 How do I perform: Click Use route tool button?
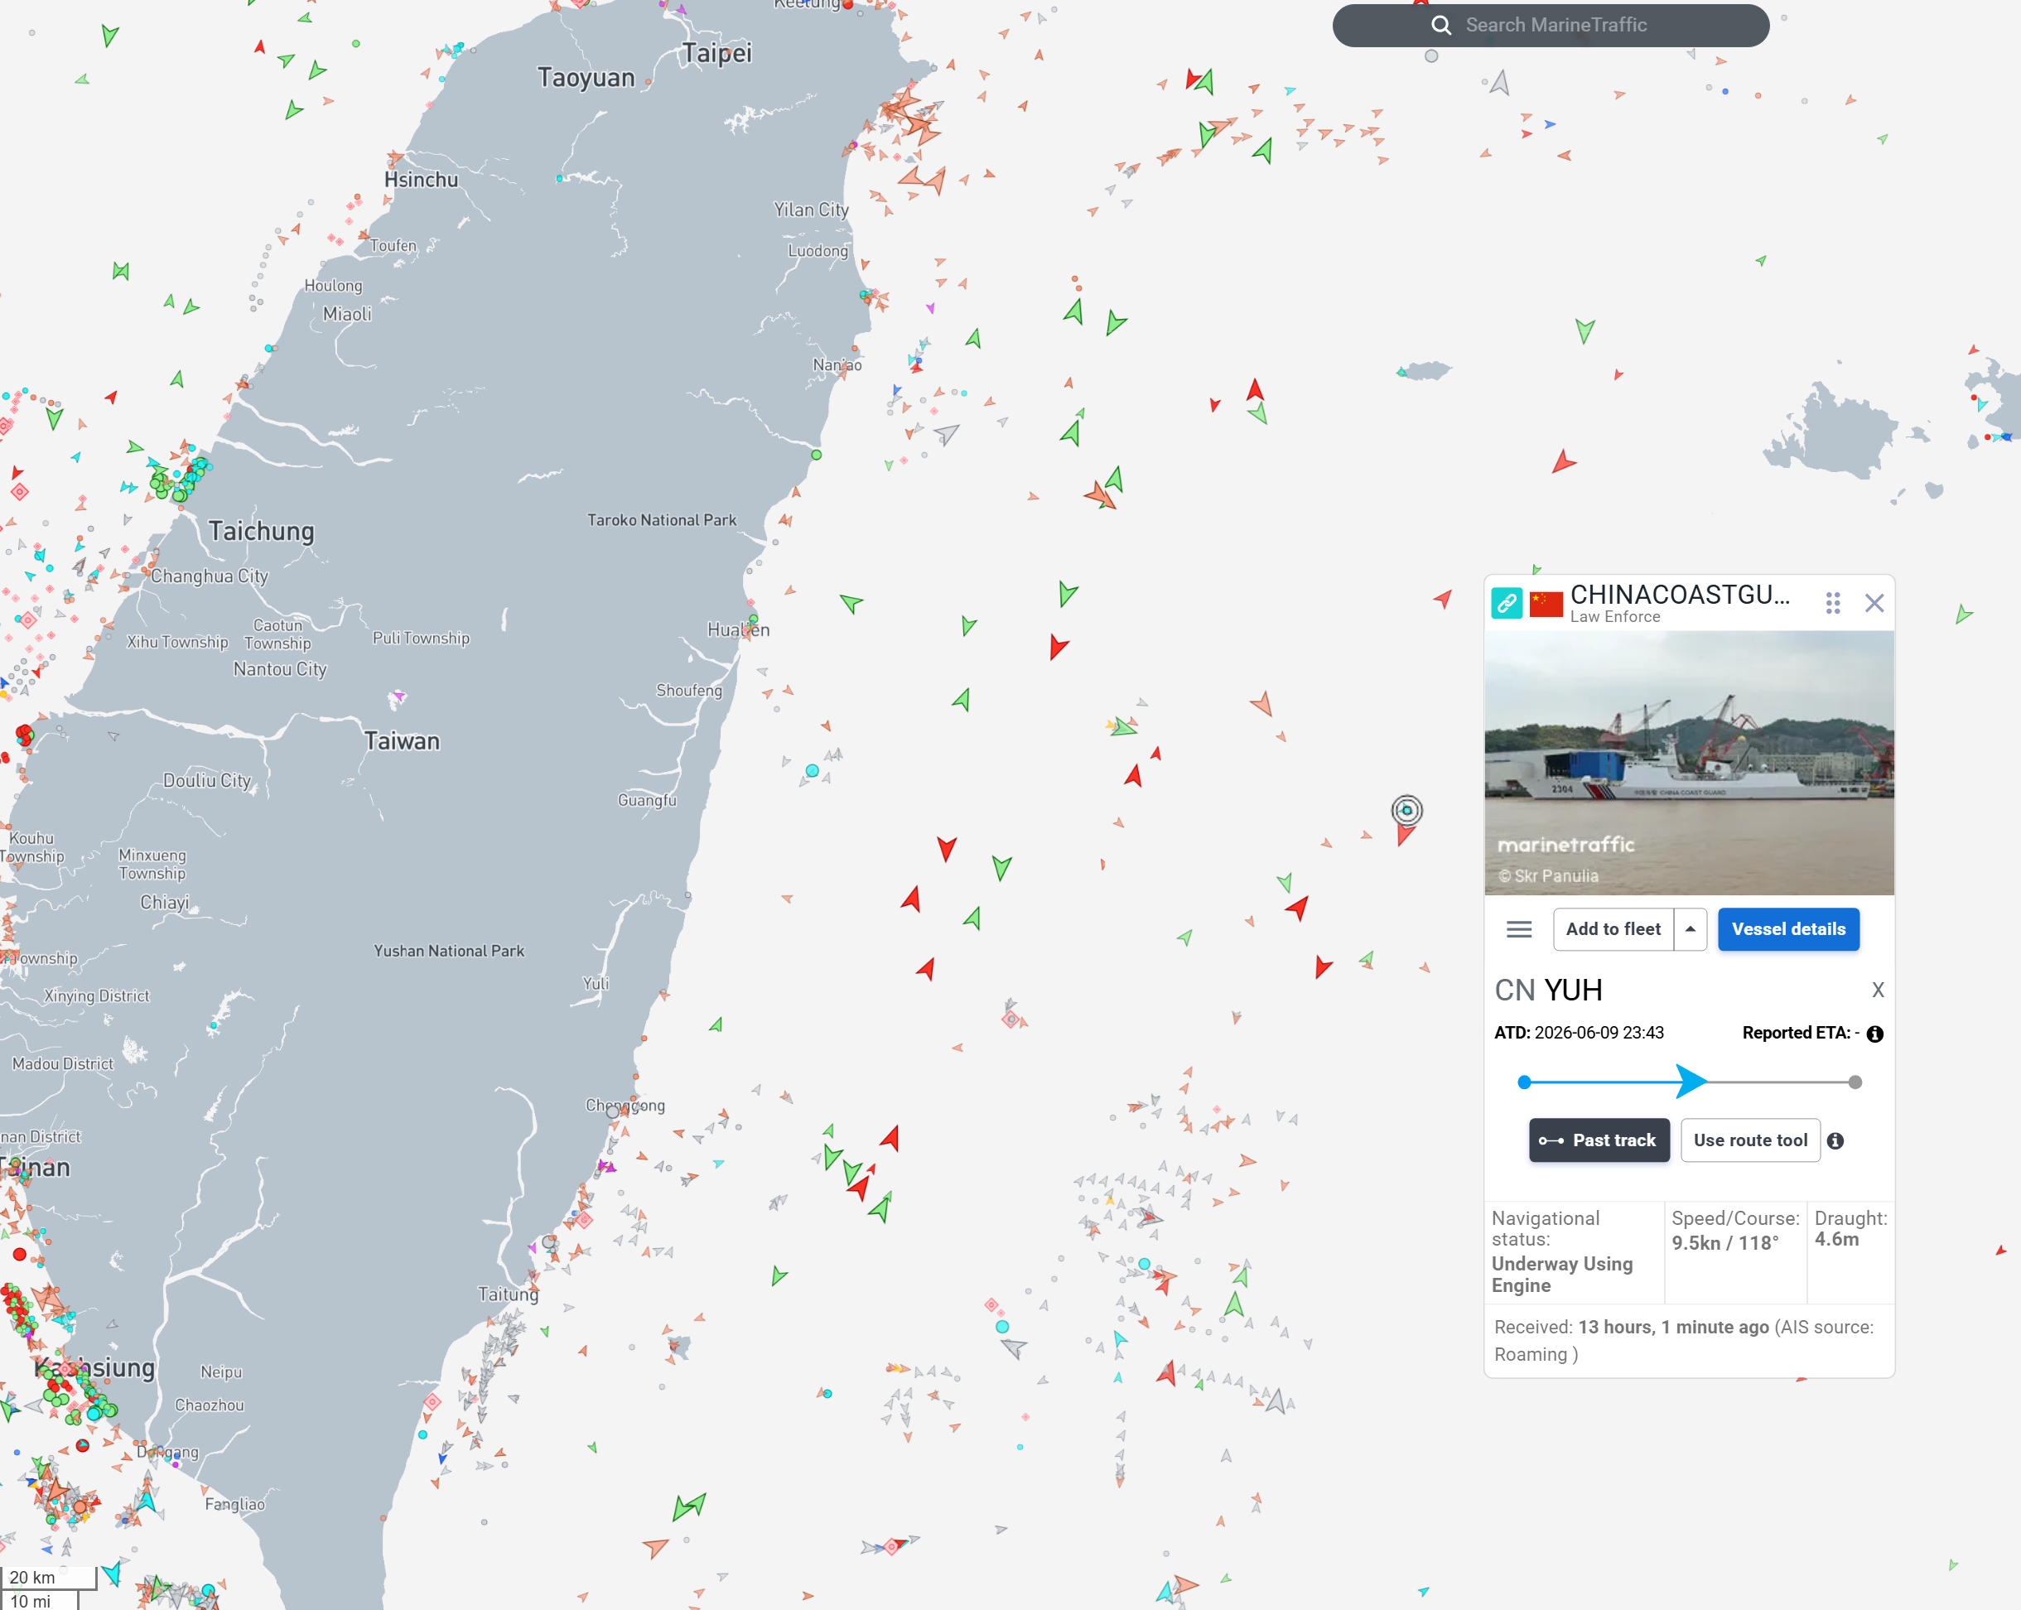coord(1750,1140)
